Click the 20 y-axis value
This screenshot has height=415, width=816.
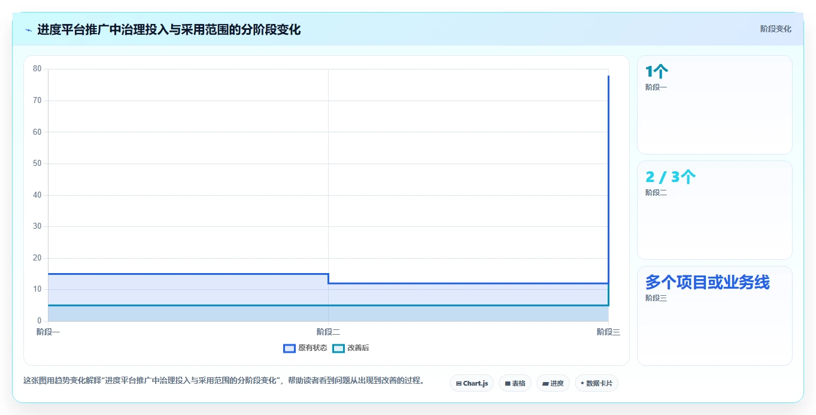tap(37, 258)
